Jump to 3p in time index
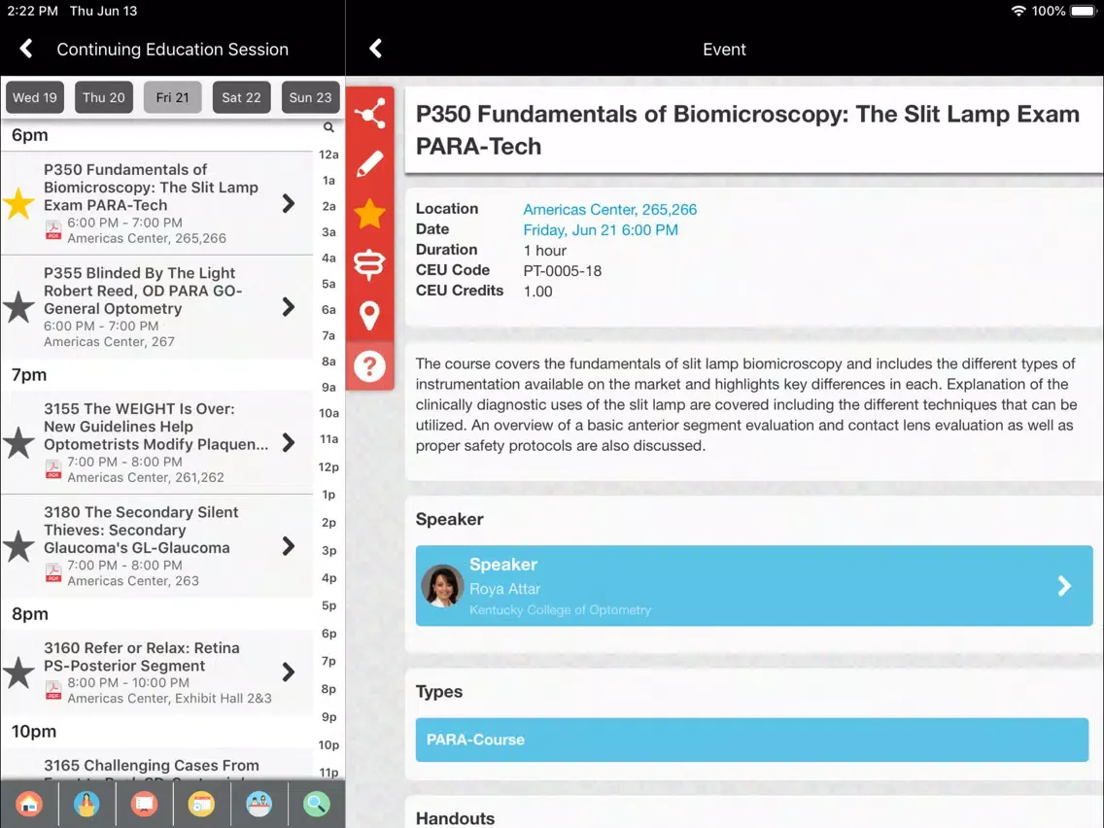This screenshot has width=1104, height=828. coord(328,551)
